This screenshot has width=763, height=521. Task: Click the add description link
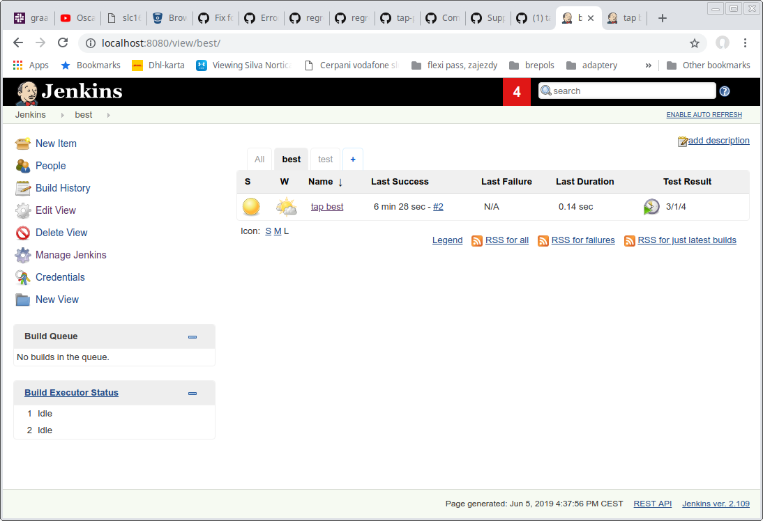(x=719, y=141)
